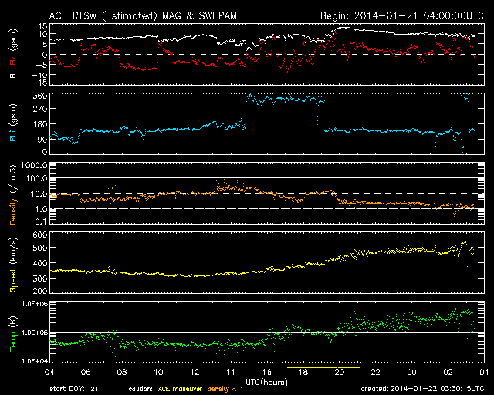Click the '08' hour tick label
Image resolution: width=494 pixels, height=395 pixels.
coord(122,372)
